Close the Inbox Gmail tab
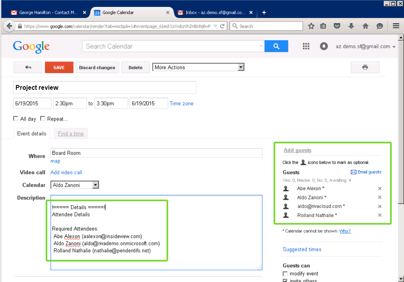 [x=251, y=12]
